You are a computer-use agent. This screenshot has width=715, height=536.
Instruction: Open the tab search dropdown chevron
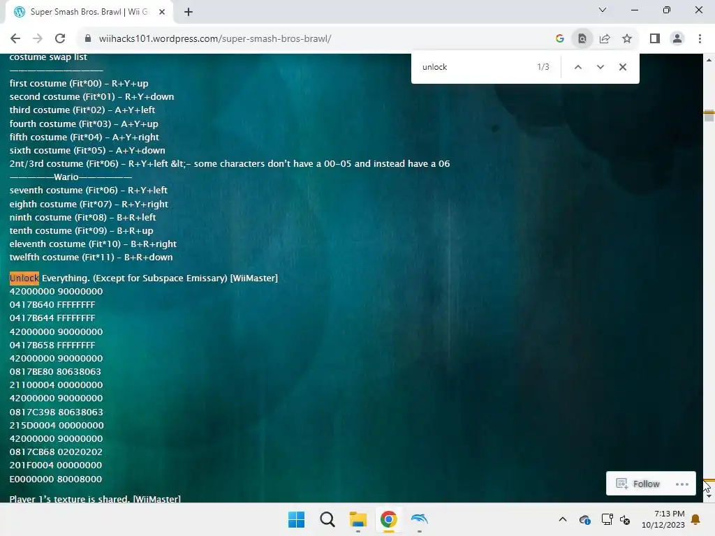[x=603, y=10]
